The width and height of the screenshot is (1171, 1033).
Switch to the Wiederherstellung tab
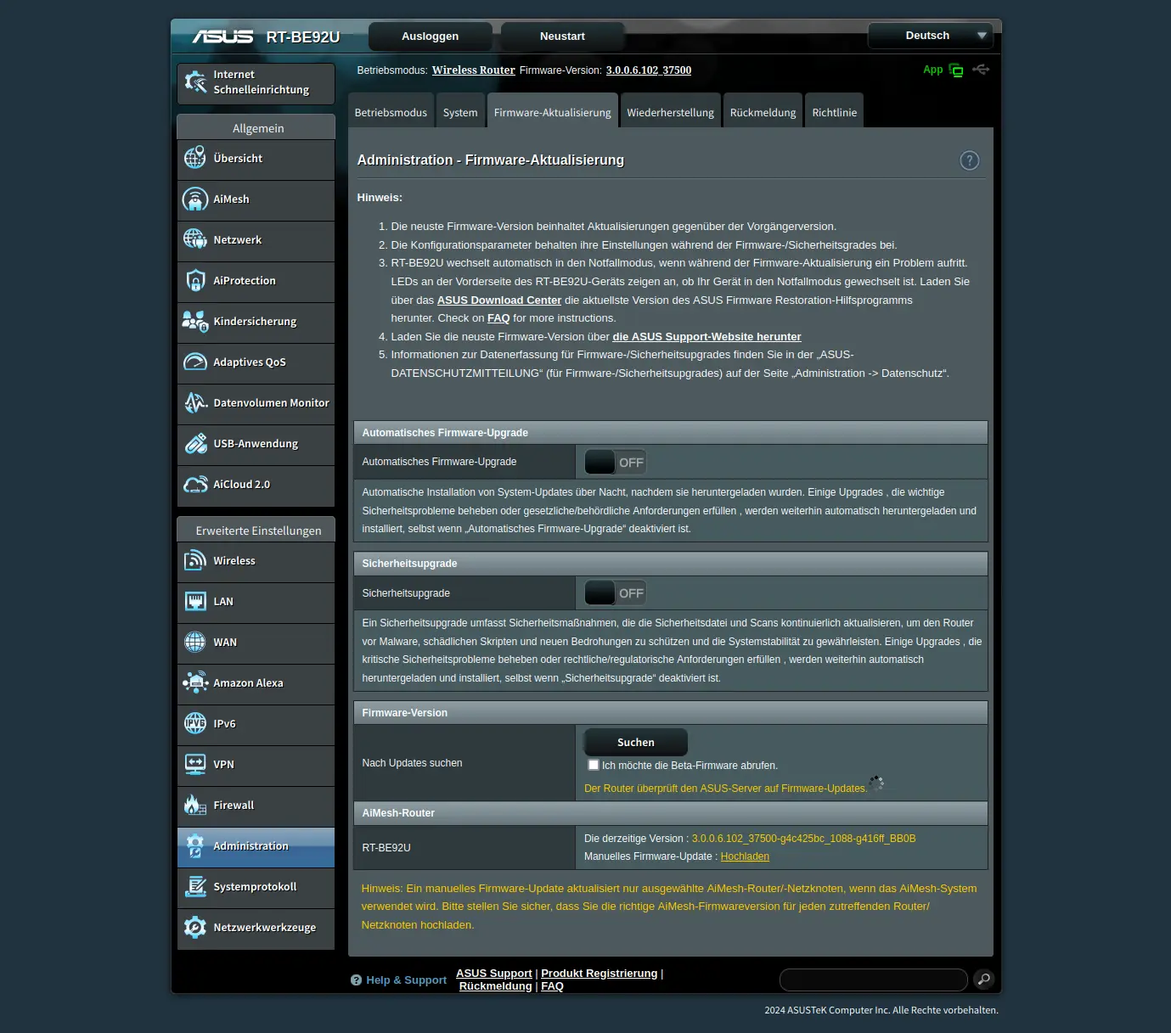(670, 112)
